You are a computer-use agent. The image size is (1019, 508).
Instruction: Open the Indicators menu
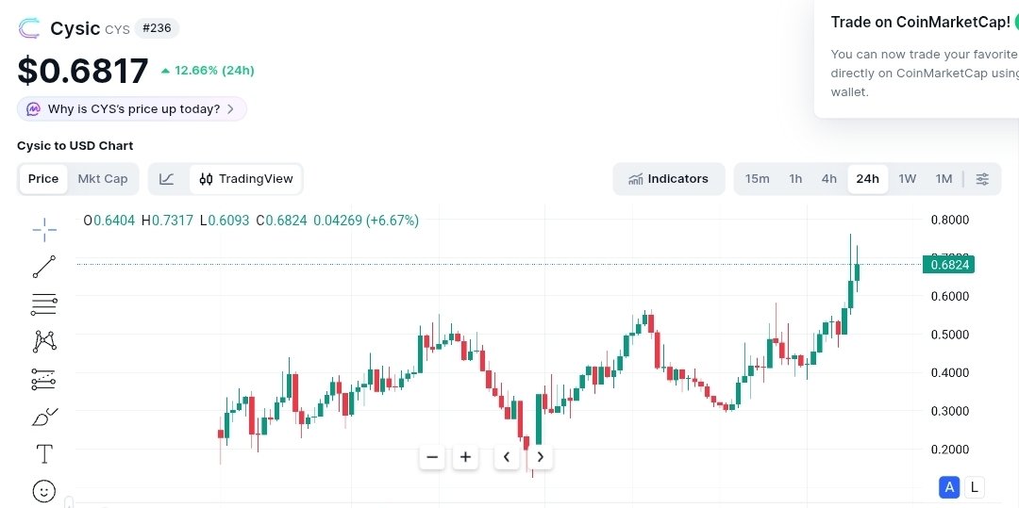(x=668, y=179)
